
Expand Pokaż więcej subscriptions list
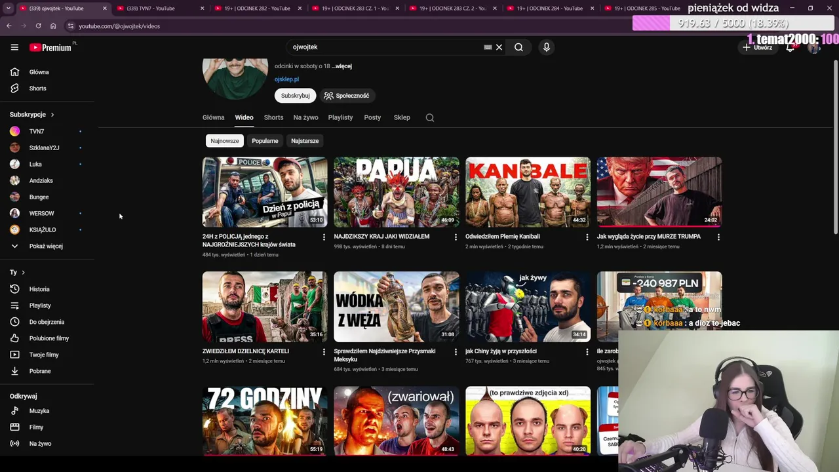(x=47, y=246)
